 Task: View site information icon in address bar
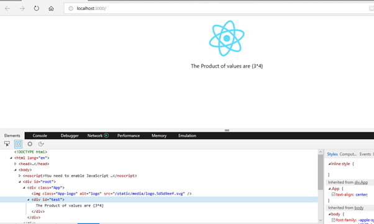point(71,9)
